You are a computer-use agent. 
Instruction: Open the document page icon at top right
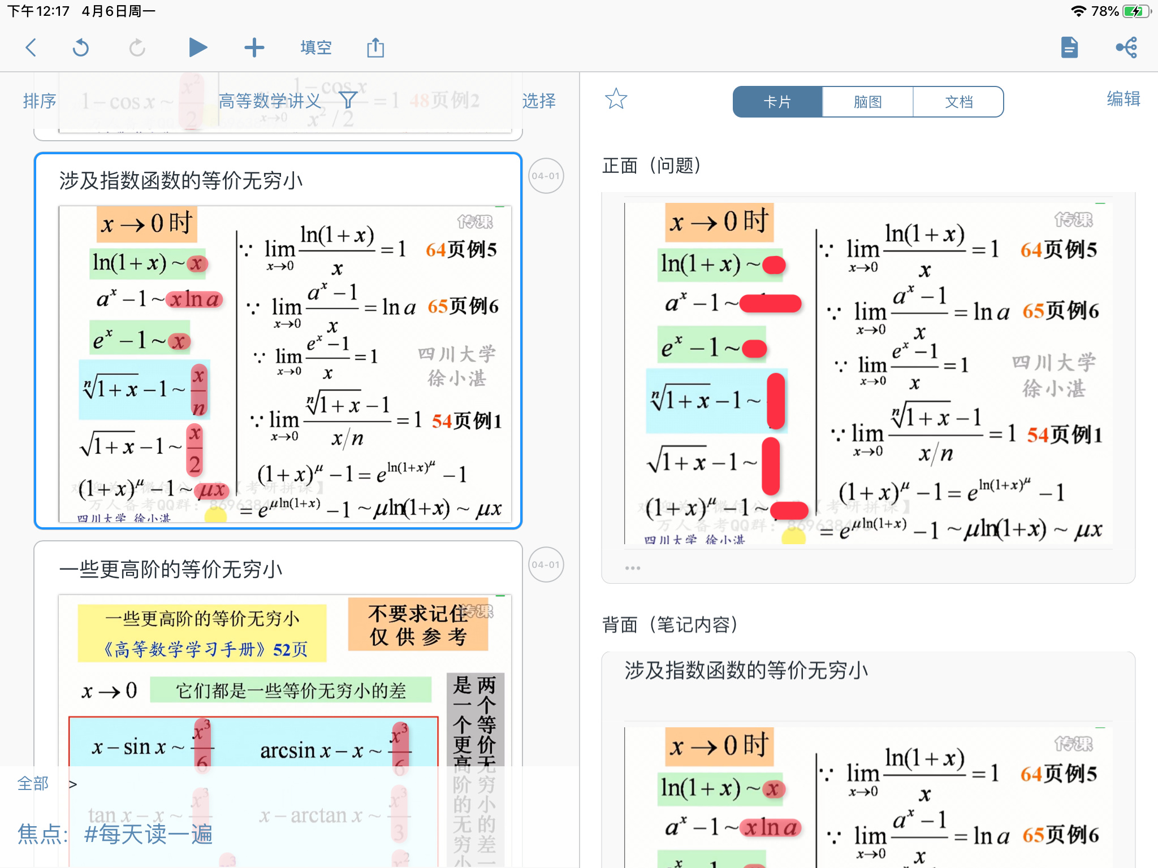click(1069, 47)
